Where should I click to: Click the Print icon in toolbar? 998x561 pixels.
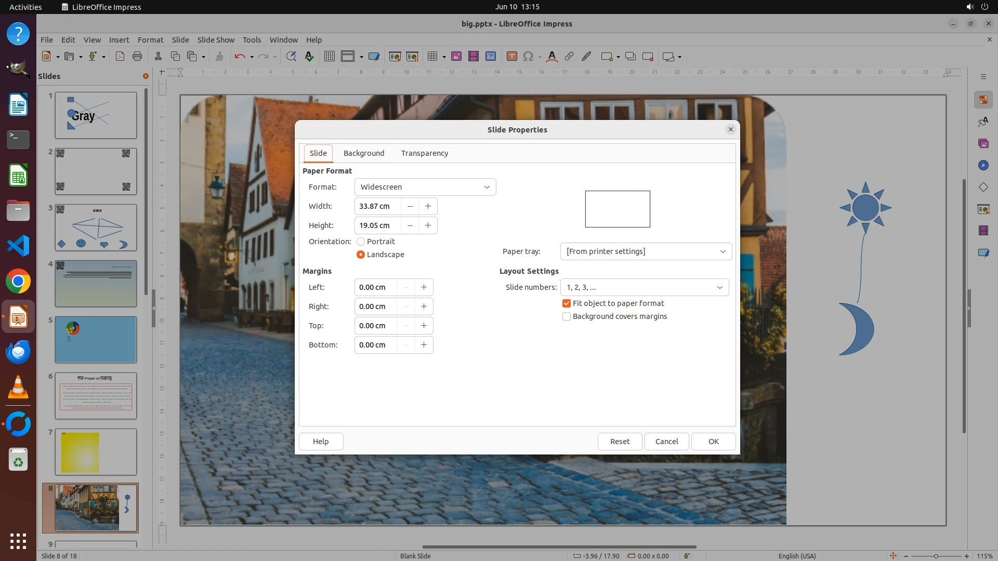click(137, 57)
